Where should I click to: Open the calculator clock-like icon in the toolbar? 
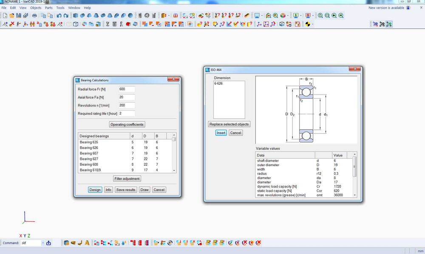tap(147, 16)
